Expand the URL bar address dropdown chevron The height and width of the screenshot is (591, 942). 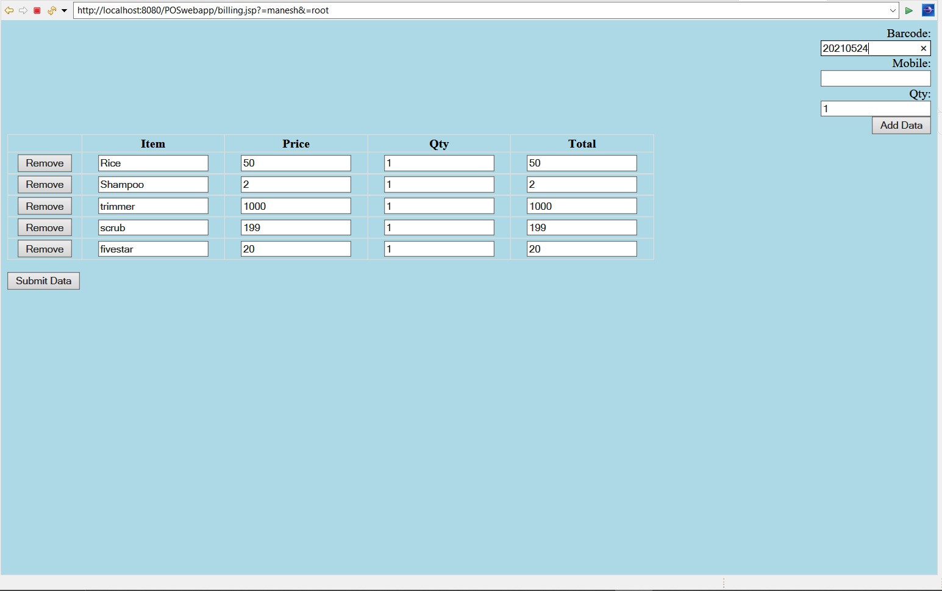[893, 10]
